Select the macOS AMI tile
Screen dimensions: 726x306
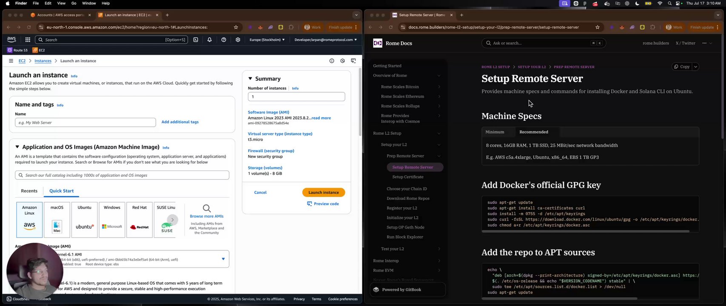57,220
